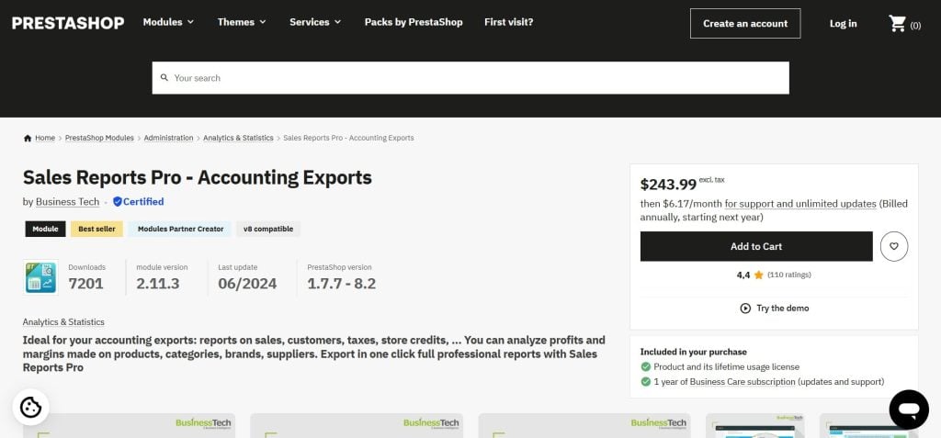The height and width of the screenshot is (438, 941).
Task: Click the Log in link
Action: pos(844,23)
